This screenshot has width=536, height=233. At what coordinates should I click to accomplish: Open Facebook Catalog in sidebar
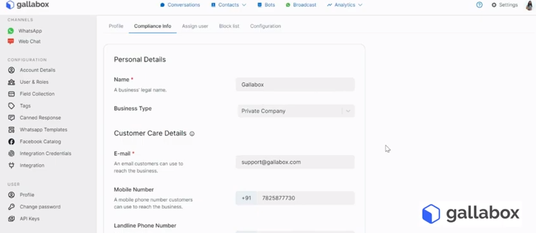tap(40, 142)
